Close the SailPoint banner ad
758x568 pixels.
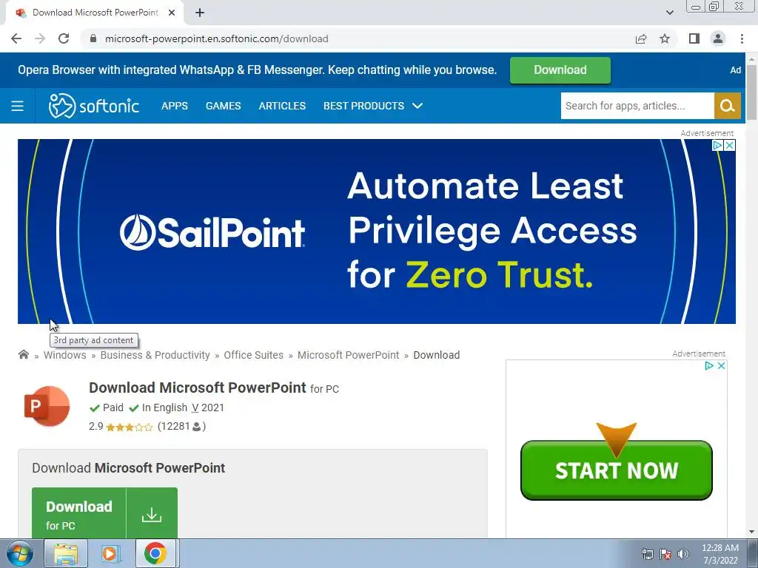[729, 146]
